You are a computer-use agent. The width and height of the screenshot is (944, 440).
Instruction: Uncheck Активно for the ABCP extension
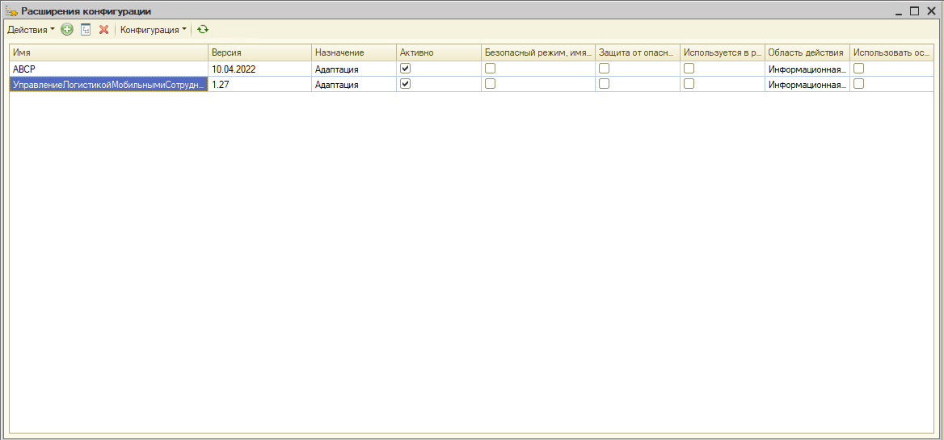406,69
